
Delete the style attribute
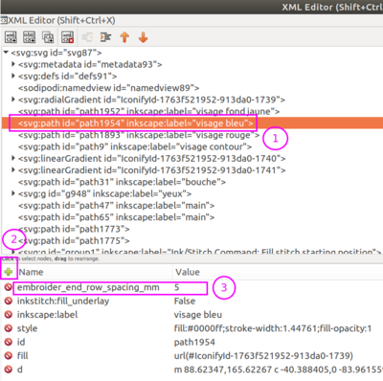coord(9,328)
